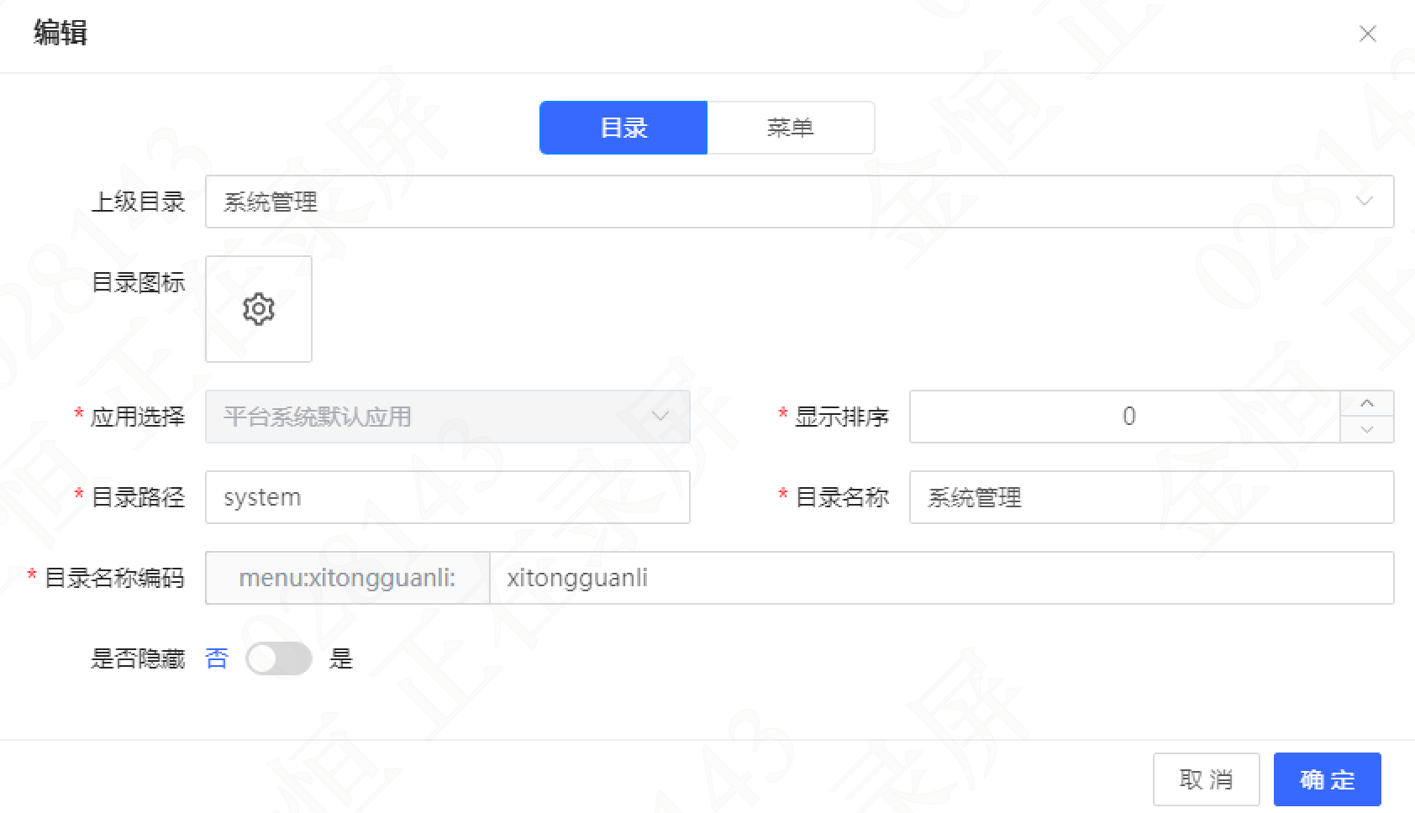Toggle the 是否隐藏 switch
The height and width of the screenshot is (813, 1415).
point(279,658)
